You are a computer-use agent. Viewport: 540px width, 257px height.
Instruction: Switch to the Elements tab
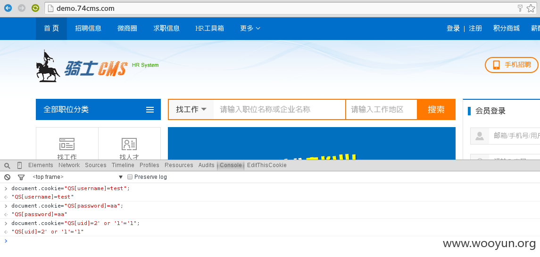41,165
